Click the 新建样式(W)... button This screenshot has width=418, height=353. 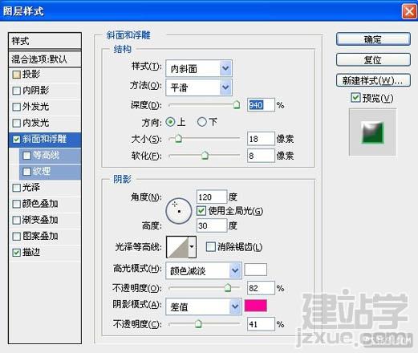(373, 80)
